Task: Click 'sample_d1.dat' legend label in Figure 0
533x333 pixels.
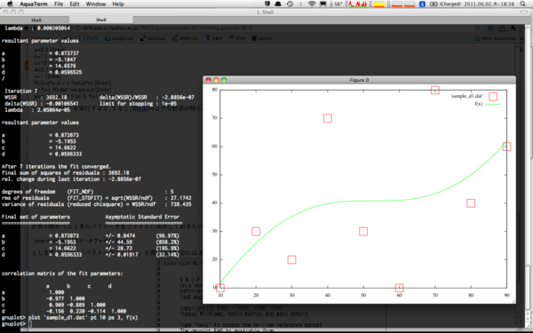Action: 466,96
